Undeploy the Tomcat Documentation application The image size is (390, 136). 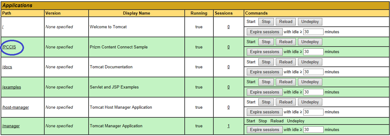click(310, 62)
